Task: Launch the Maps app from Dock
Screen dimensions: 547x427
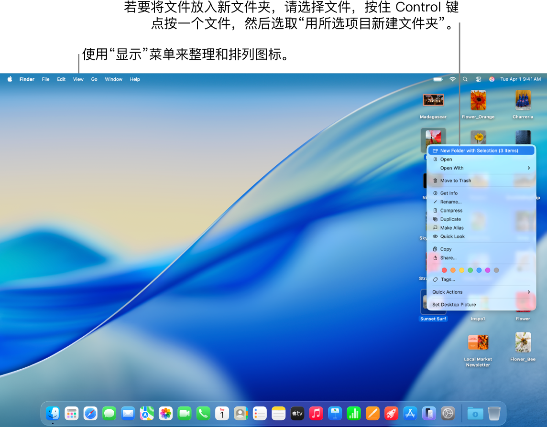Action: [147, 413]
